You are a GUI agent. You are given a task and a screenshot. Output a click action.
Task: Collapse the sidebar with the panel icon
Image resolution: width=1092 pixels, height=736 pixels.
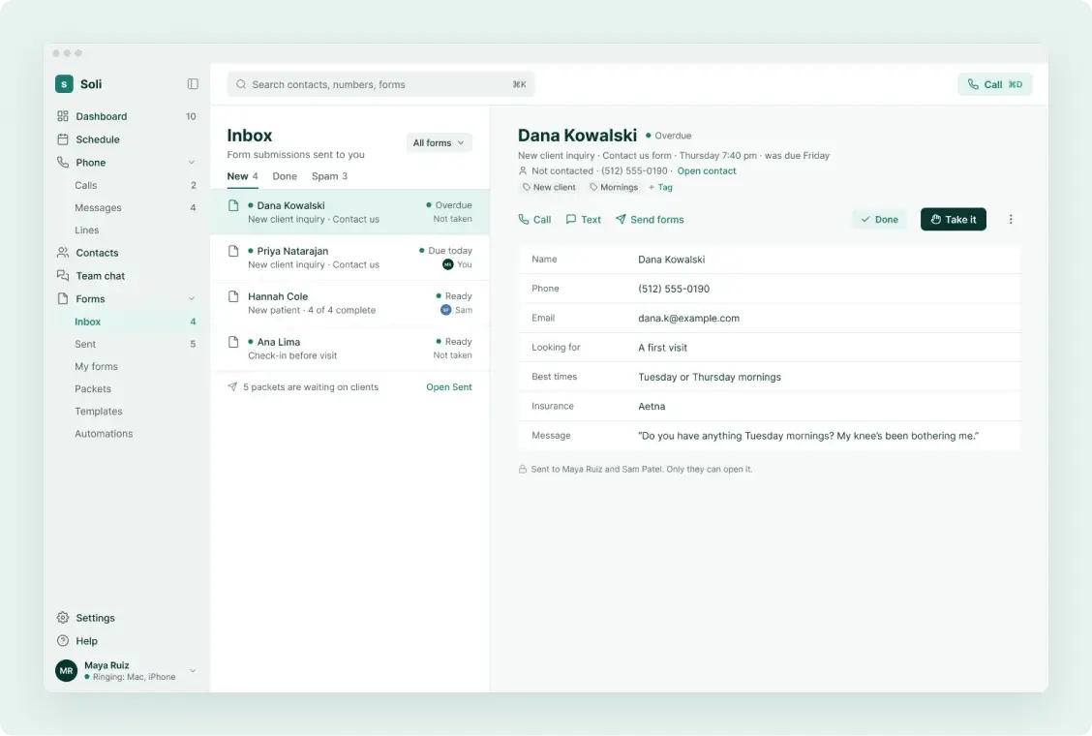193,83
